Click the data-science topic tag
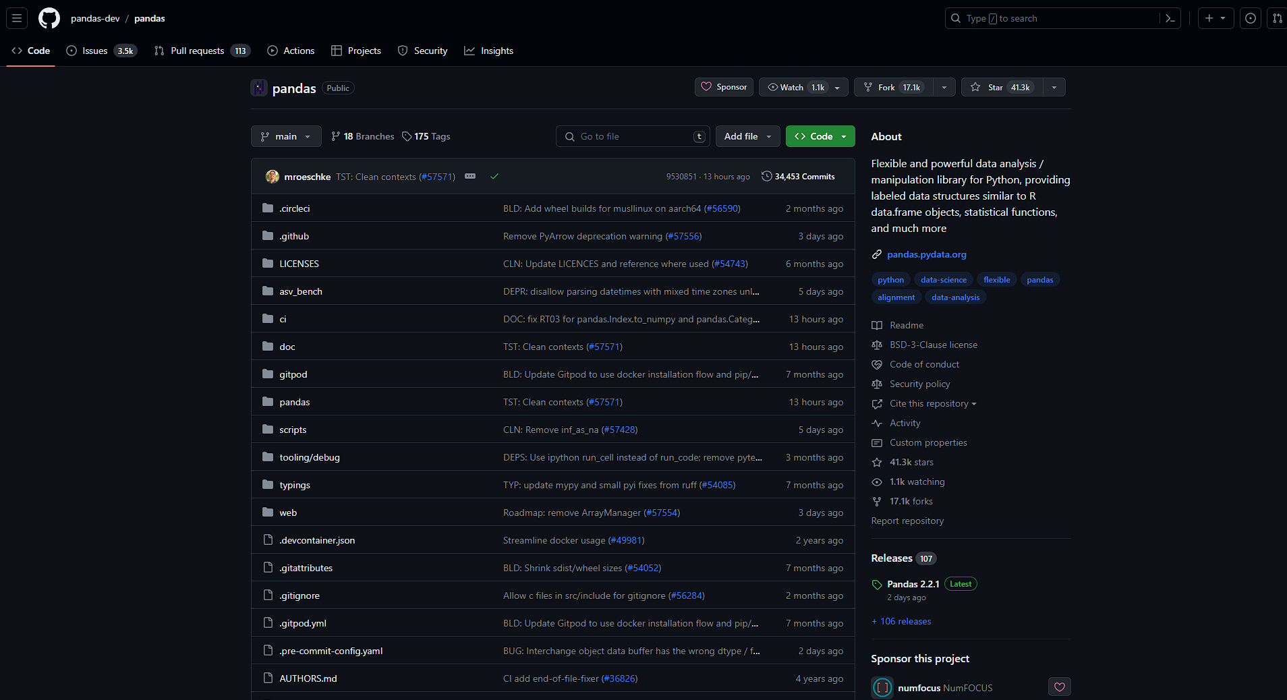Screen dimensions: 1287x700 pos(944,280)
